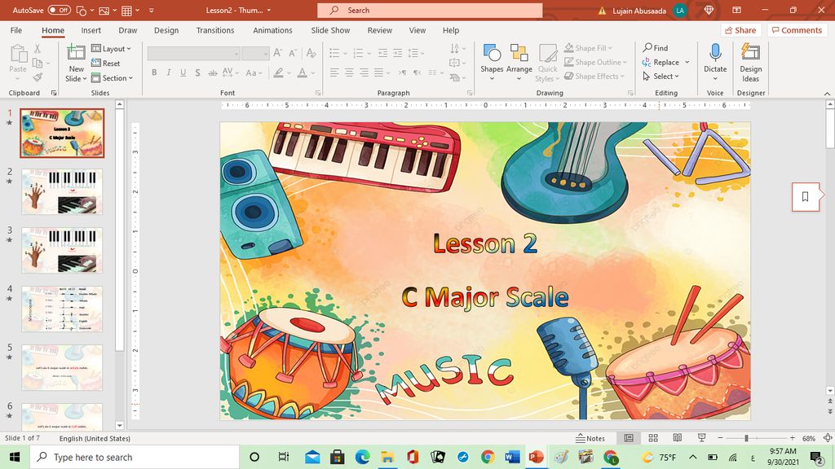This screenshot has width=835, height=469.
Task: Align text left
Action: [x=334, y=72]
